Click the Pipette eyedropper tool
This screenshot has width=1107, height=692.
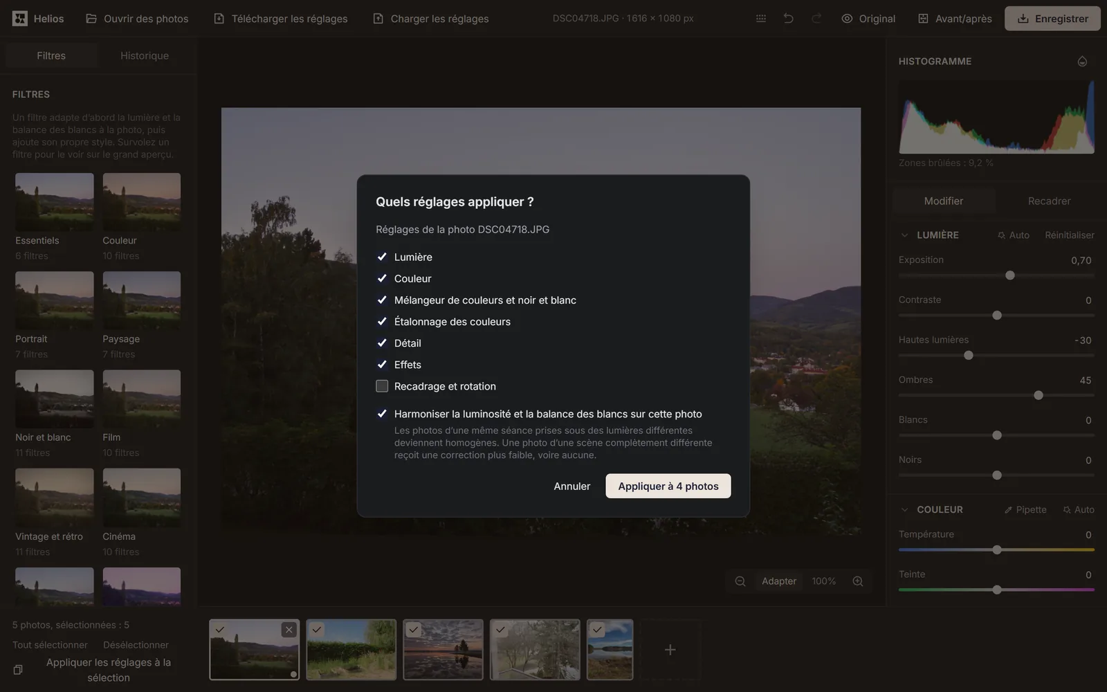pyautogui.click(x=1025, y=509)
